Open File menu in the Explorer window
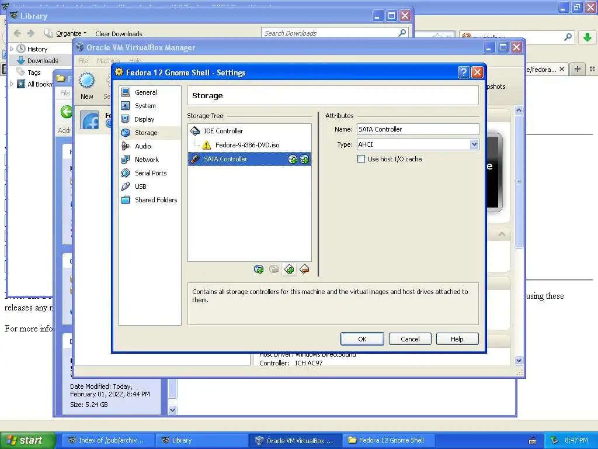The image size is (598, 449). pos(65,93)
